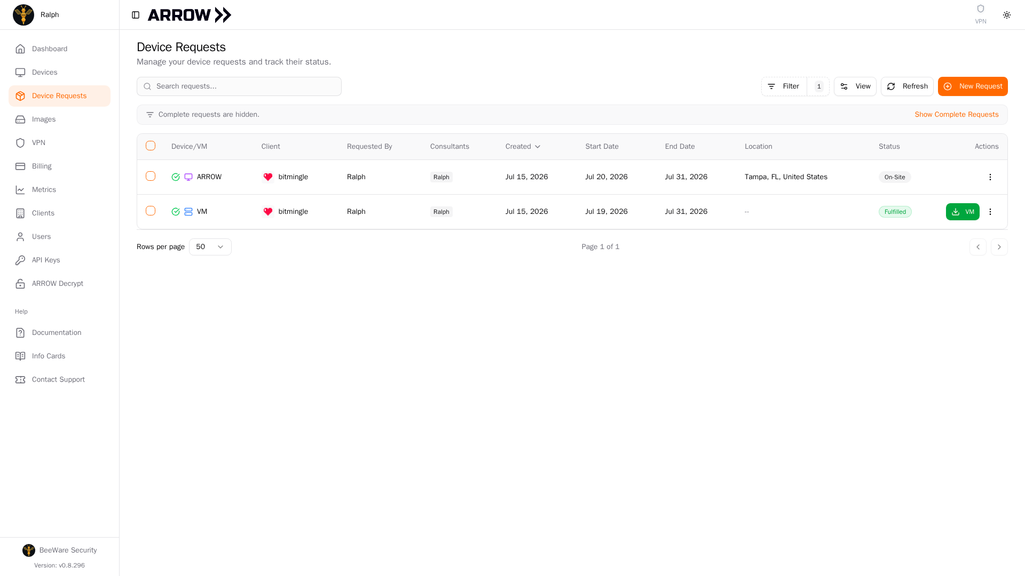Navigate to Clients
The image size is (1025, 576).
pos(59,213)
